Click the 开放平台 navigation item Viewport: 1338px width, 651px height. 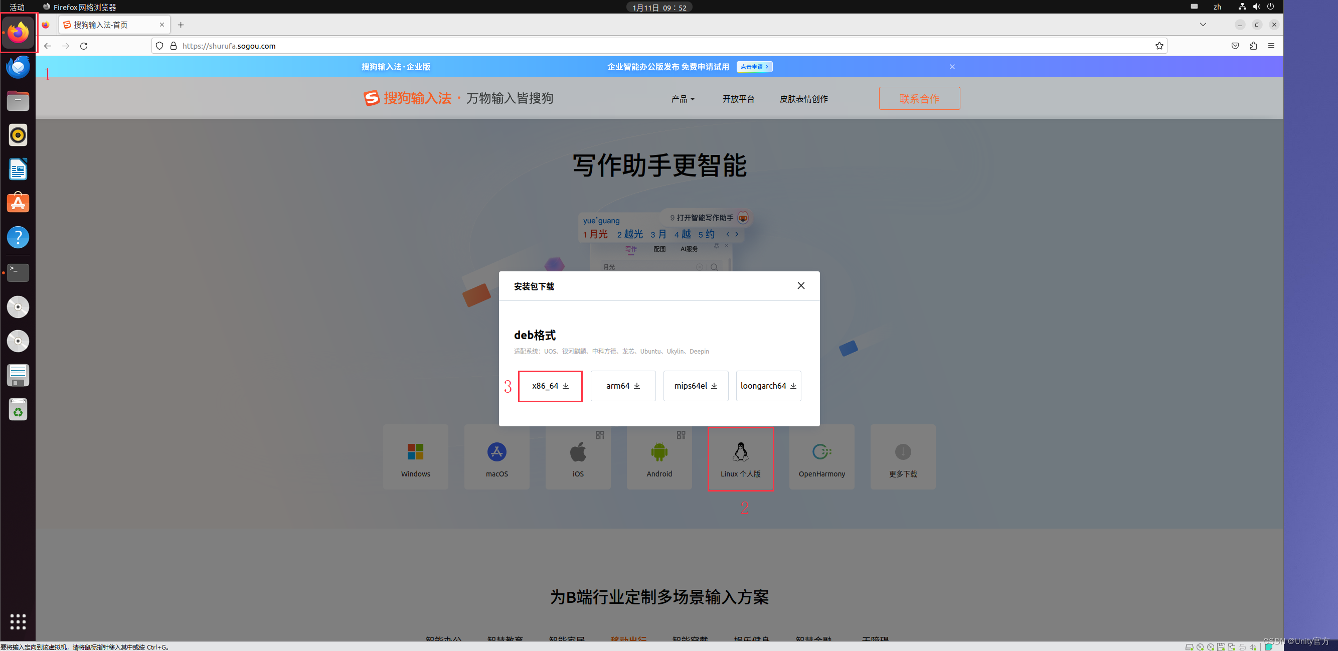coord(739,99)
